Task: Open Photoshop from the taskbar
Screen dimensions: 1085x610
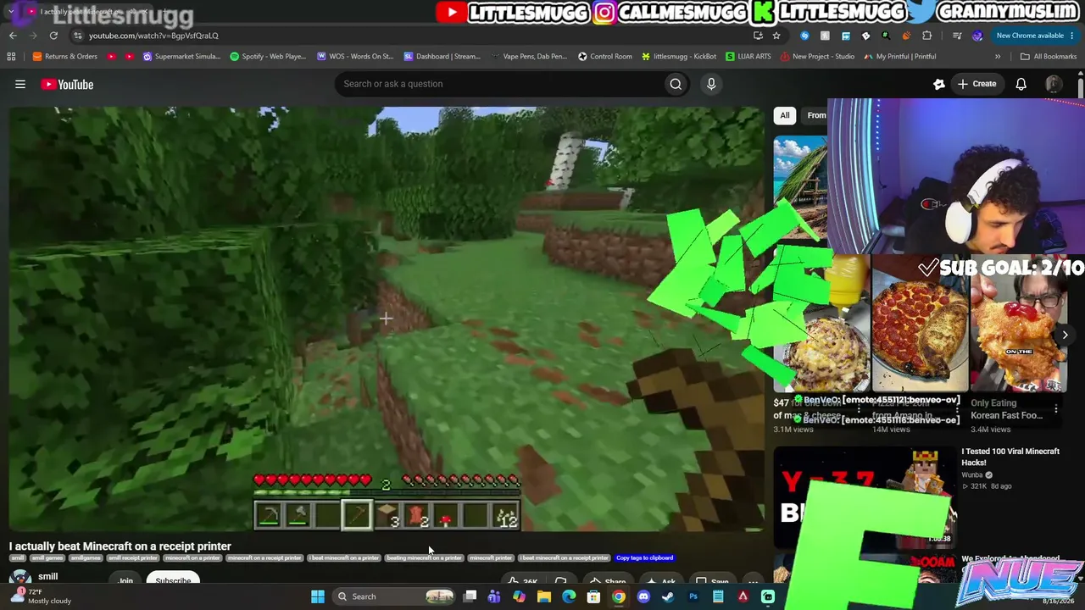Action: click(x=693, y=596)
